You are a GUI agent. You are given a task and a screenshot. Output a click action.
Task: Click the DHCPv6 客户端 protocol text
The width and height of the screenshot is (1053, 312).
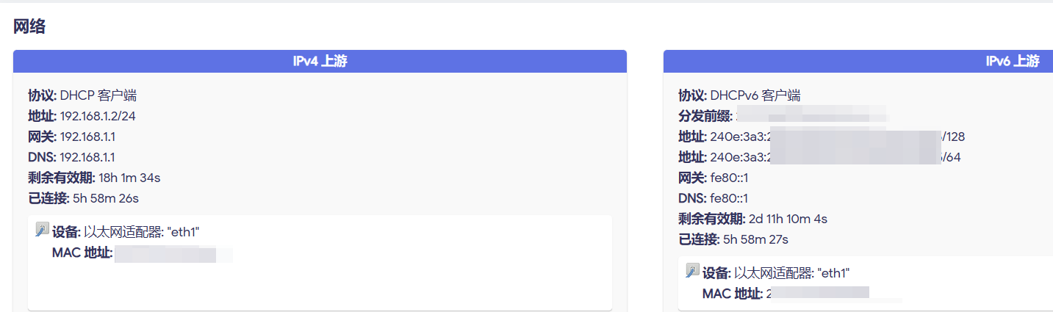point(755,95)
